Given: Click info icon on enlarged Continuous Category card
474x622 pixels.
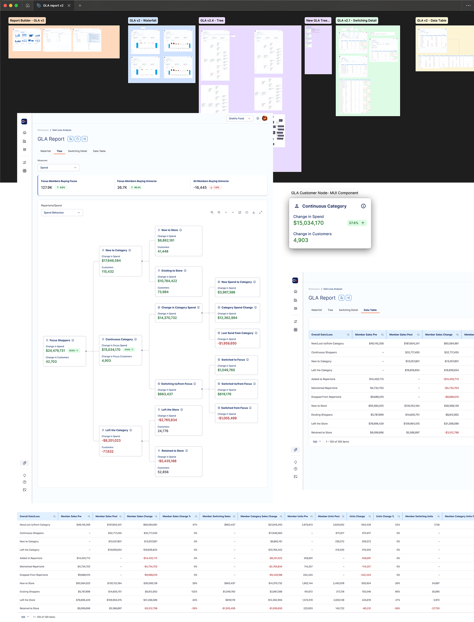Looking at the screenshot, I should pos(363,206).
